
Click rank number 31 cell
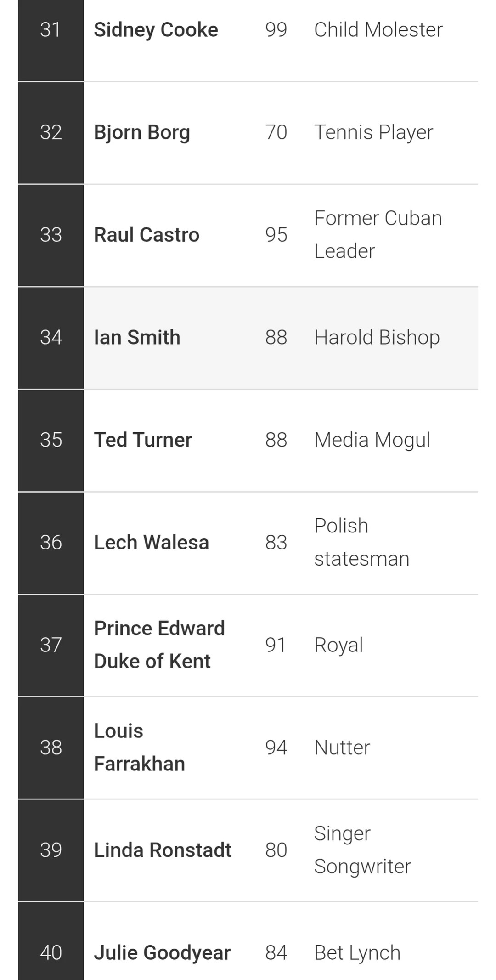[51, 30]
